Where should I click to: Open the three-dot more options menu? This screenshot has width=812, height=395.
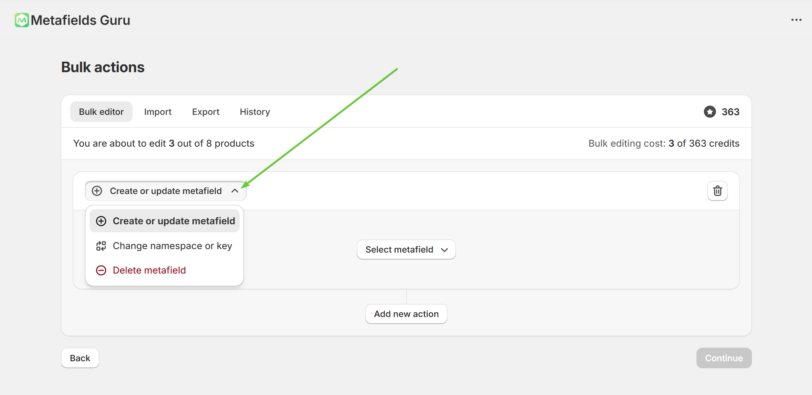[796, 20]
